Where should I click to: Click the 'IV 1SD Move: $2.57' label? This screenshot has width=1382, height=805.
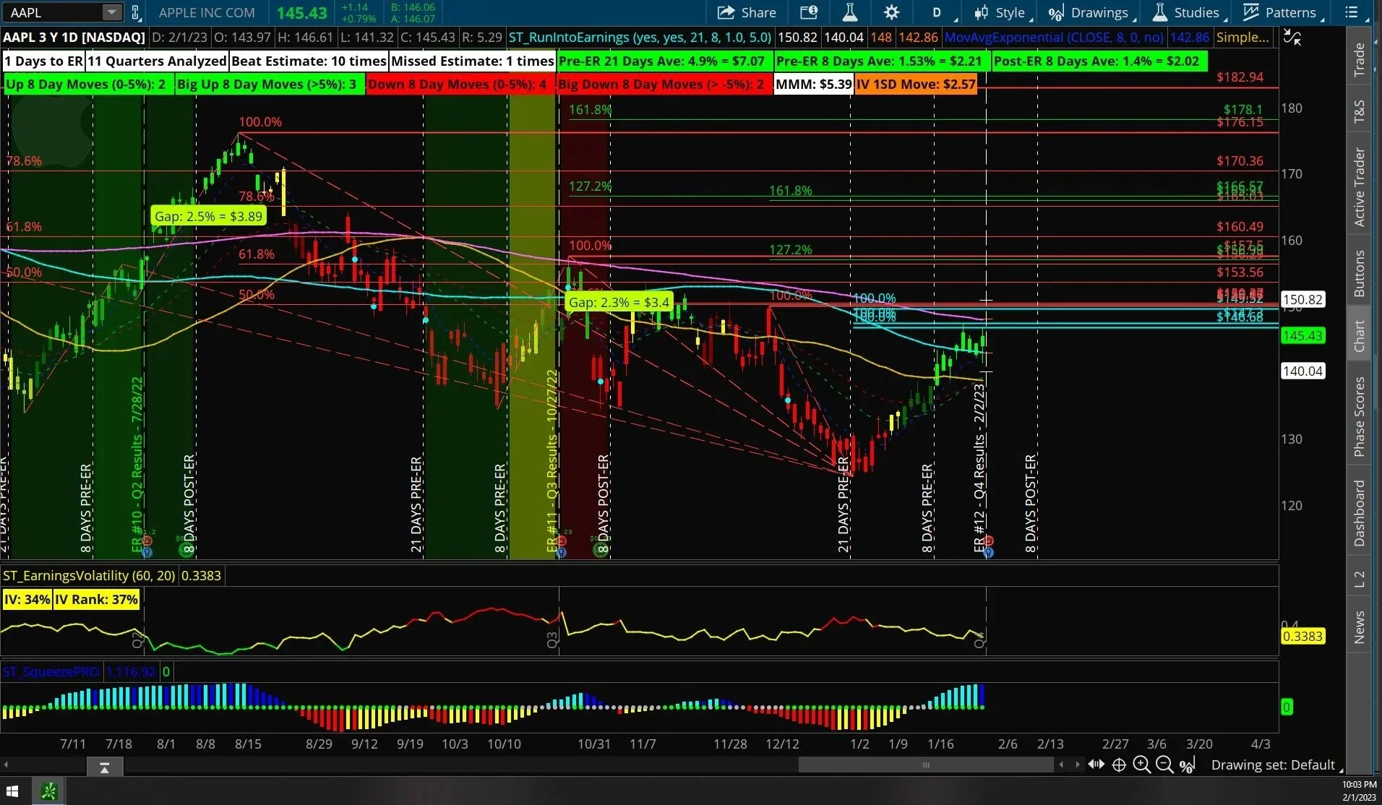pos(916,84)
